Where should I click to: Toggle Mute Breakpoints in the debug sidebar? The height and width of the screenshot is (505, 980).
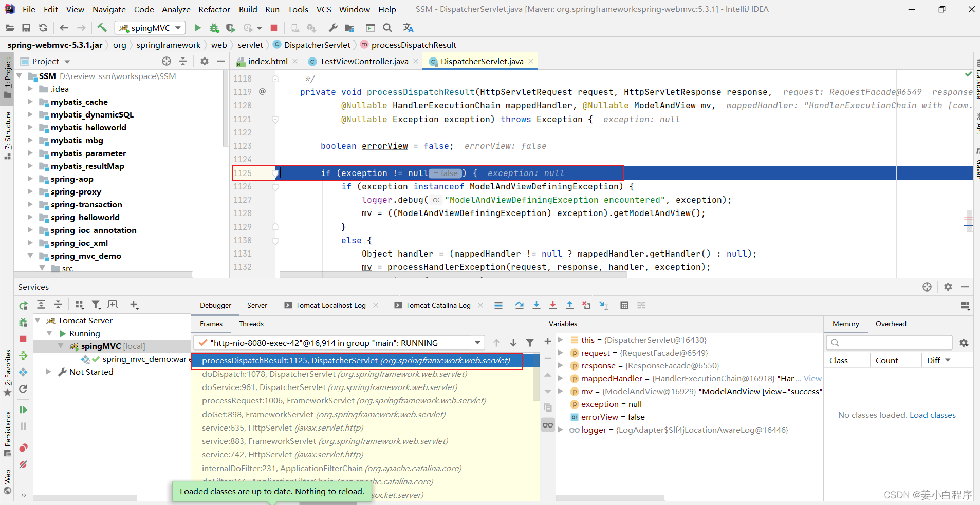coord(23,464)
